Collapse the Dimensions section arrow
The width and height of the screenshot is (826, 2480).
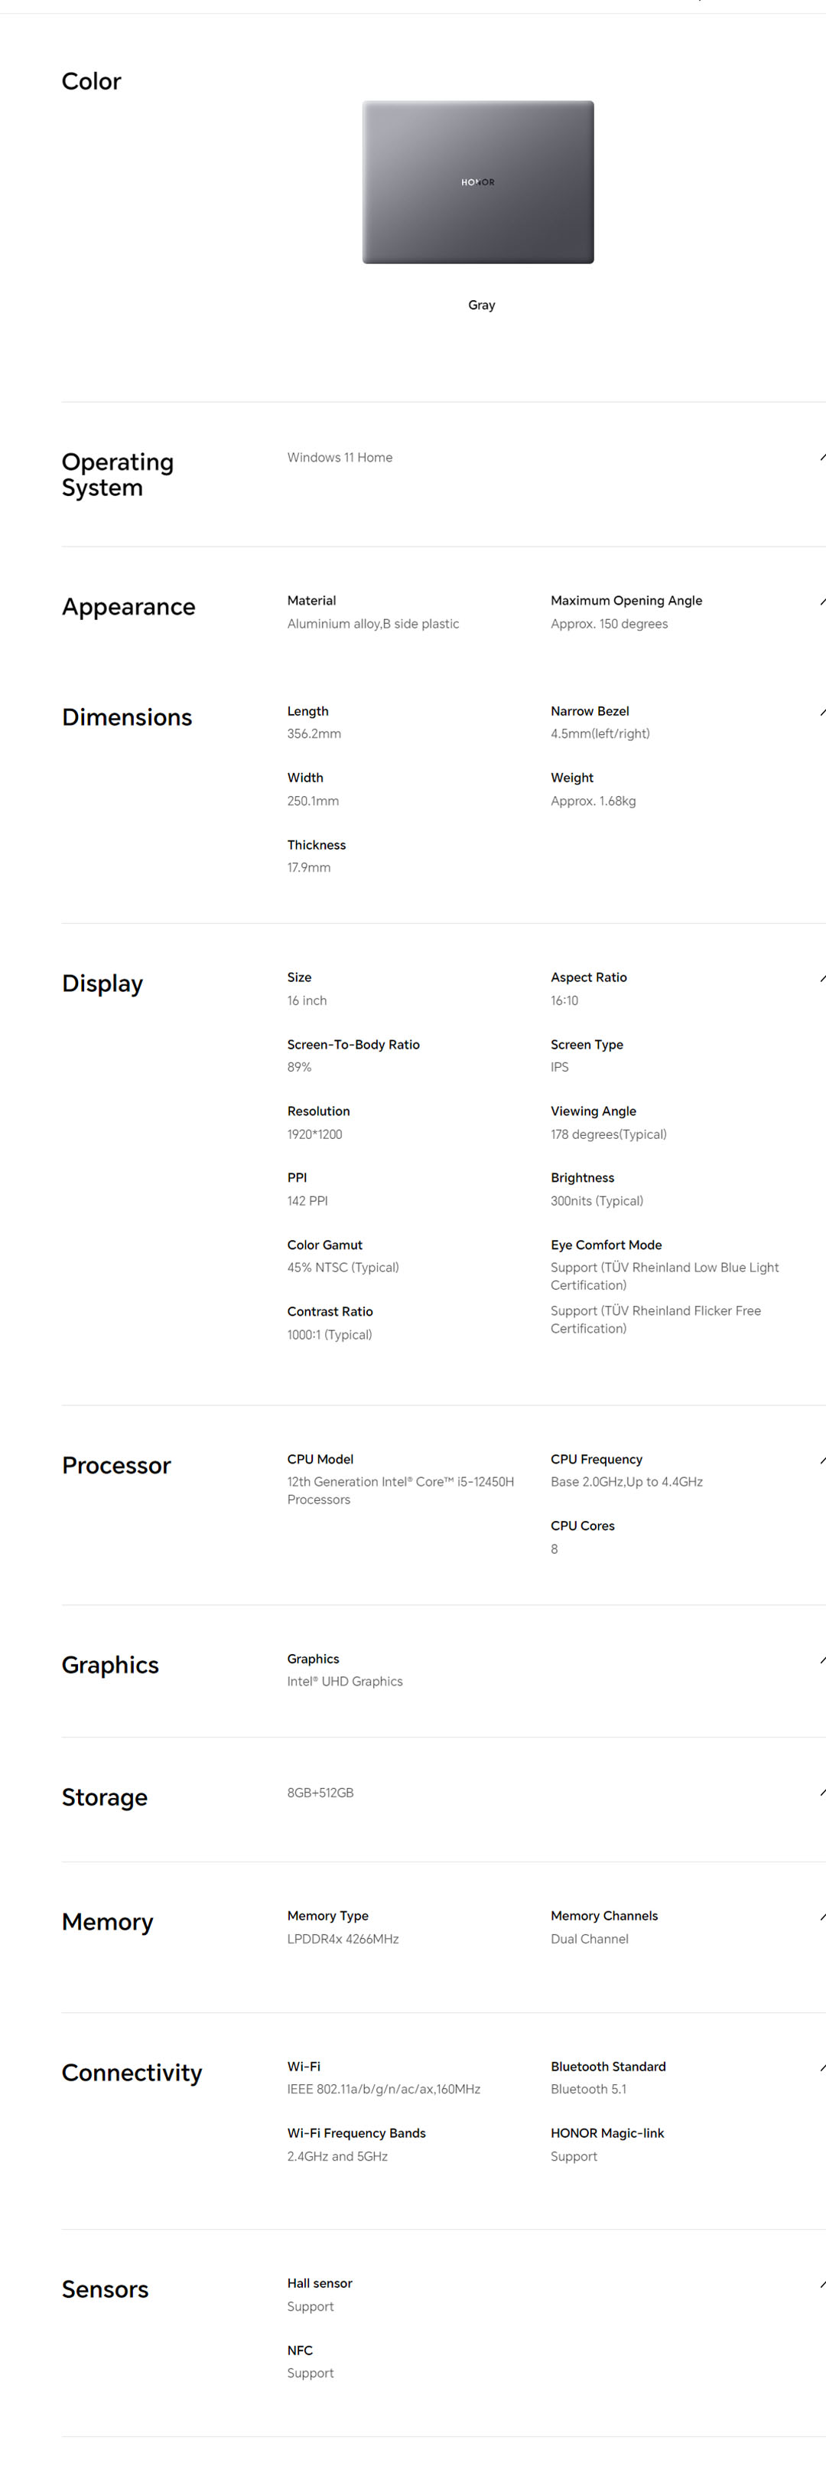click(x=822, y=713)
